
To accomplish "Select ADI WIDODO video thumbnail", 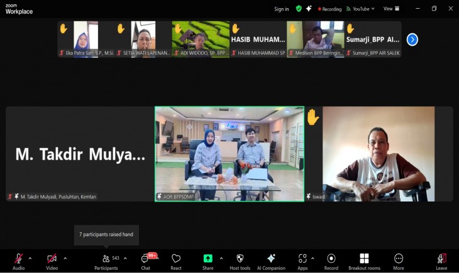I will 201,39.
